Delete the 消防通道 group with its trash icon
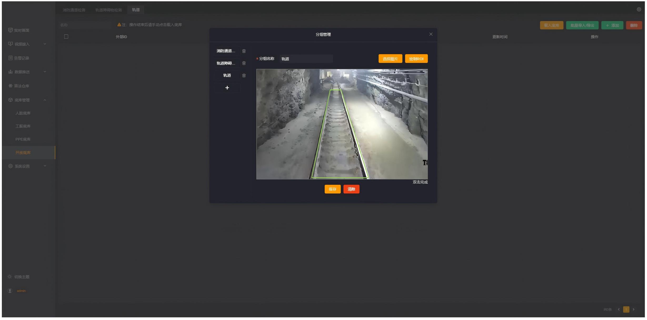 pyautogui.click(x=244, y=51)
